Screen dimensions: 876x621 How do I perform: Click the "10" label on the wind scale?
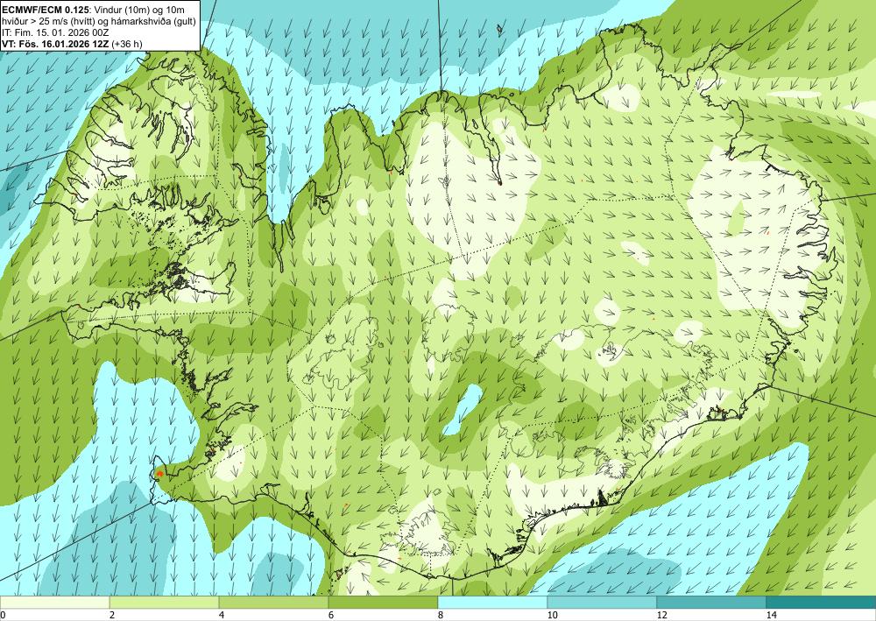[x=553, y=615]
